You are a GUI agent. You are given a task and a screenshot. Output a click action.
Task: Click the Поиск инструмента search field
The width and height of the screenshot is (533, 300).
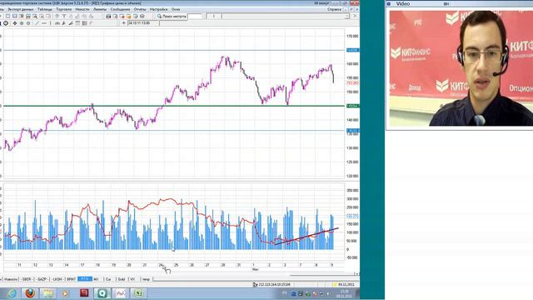[x=195, y=17]
